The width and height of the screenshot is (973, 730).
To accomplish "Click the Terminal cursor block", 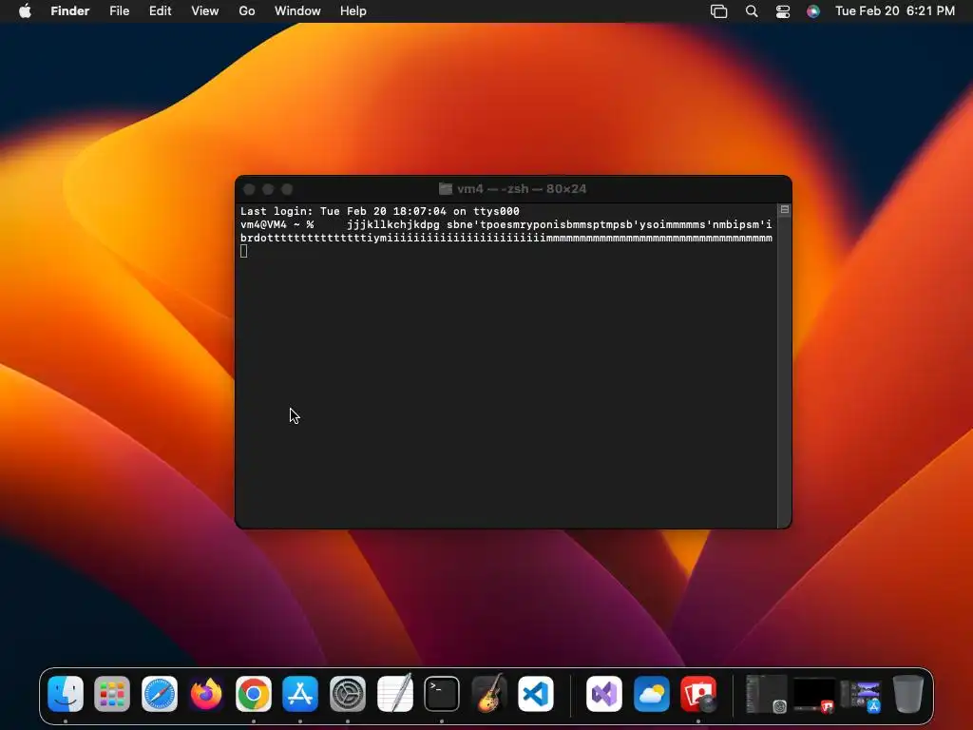I will pyautogui.click(x=244, y=251).
